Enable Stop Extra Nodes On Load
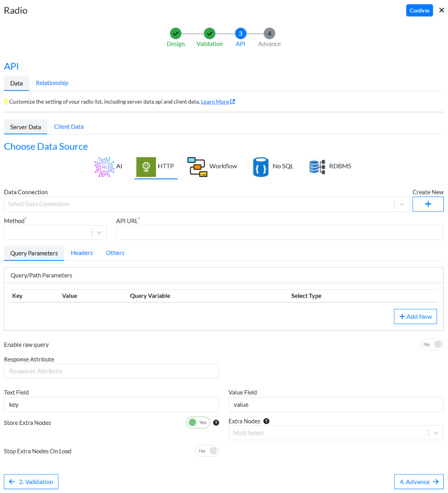 pyautogui.click(x=207, y=451)
